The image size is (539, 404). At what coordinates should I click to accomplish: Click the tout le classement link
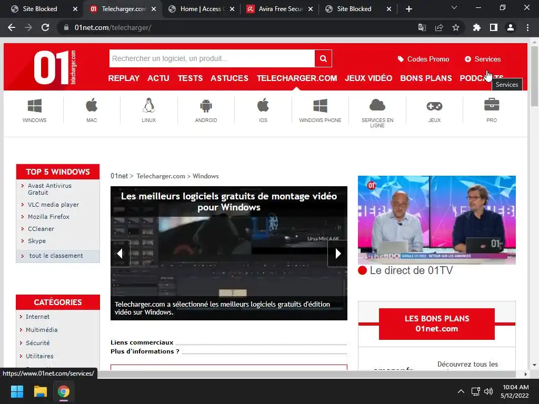pos(56,256)
